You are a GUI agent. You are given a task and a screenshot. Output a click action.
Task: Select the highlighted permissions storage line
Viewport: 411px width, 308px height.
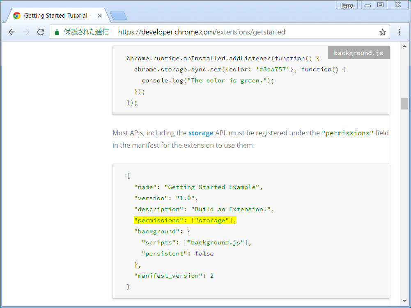tap(184, 220)
